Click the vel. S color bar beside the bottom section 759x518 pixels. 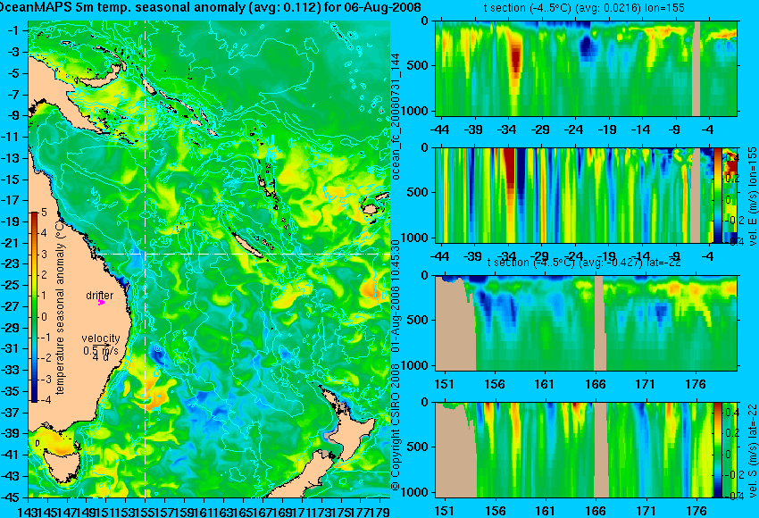(x=718, y=450)
